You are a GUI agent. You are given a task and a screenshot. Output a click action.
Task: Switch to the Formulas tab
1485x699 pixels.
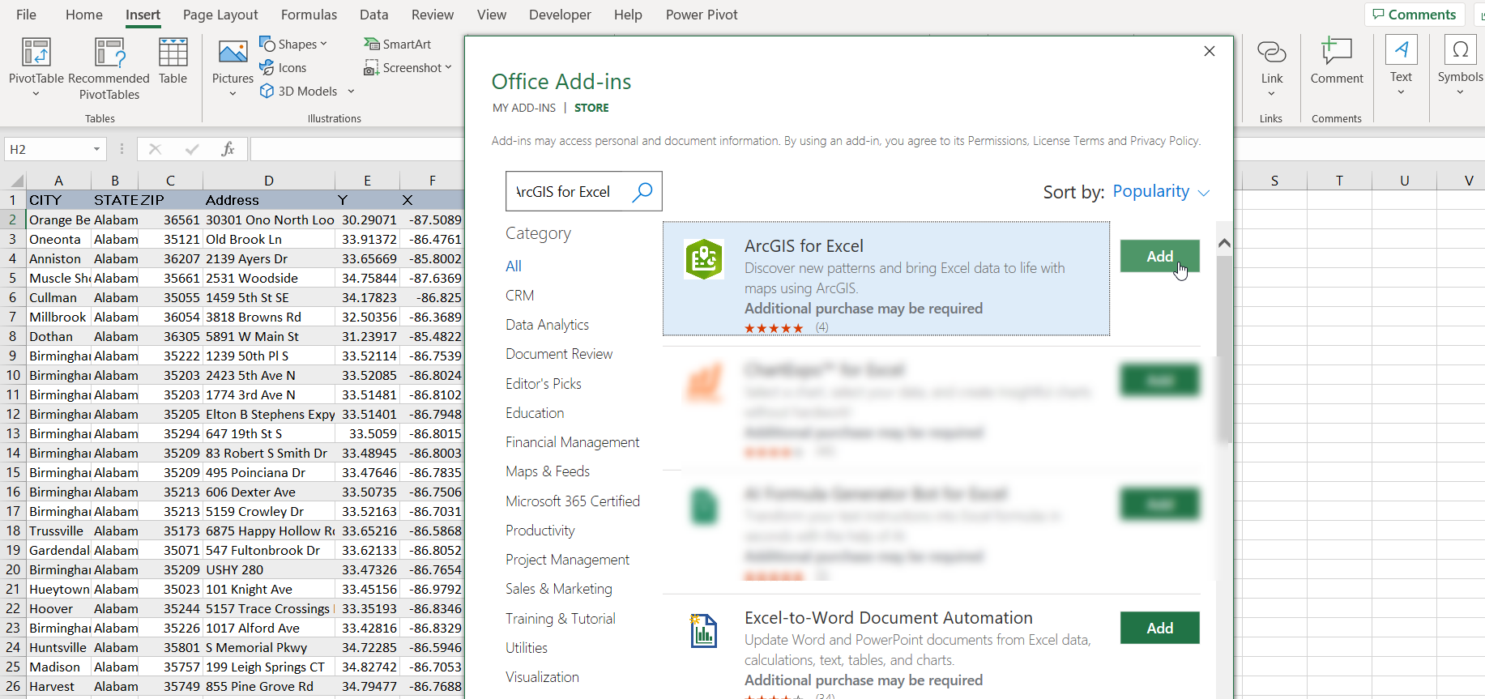pyautogui.click(x=309, y=15)
